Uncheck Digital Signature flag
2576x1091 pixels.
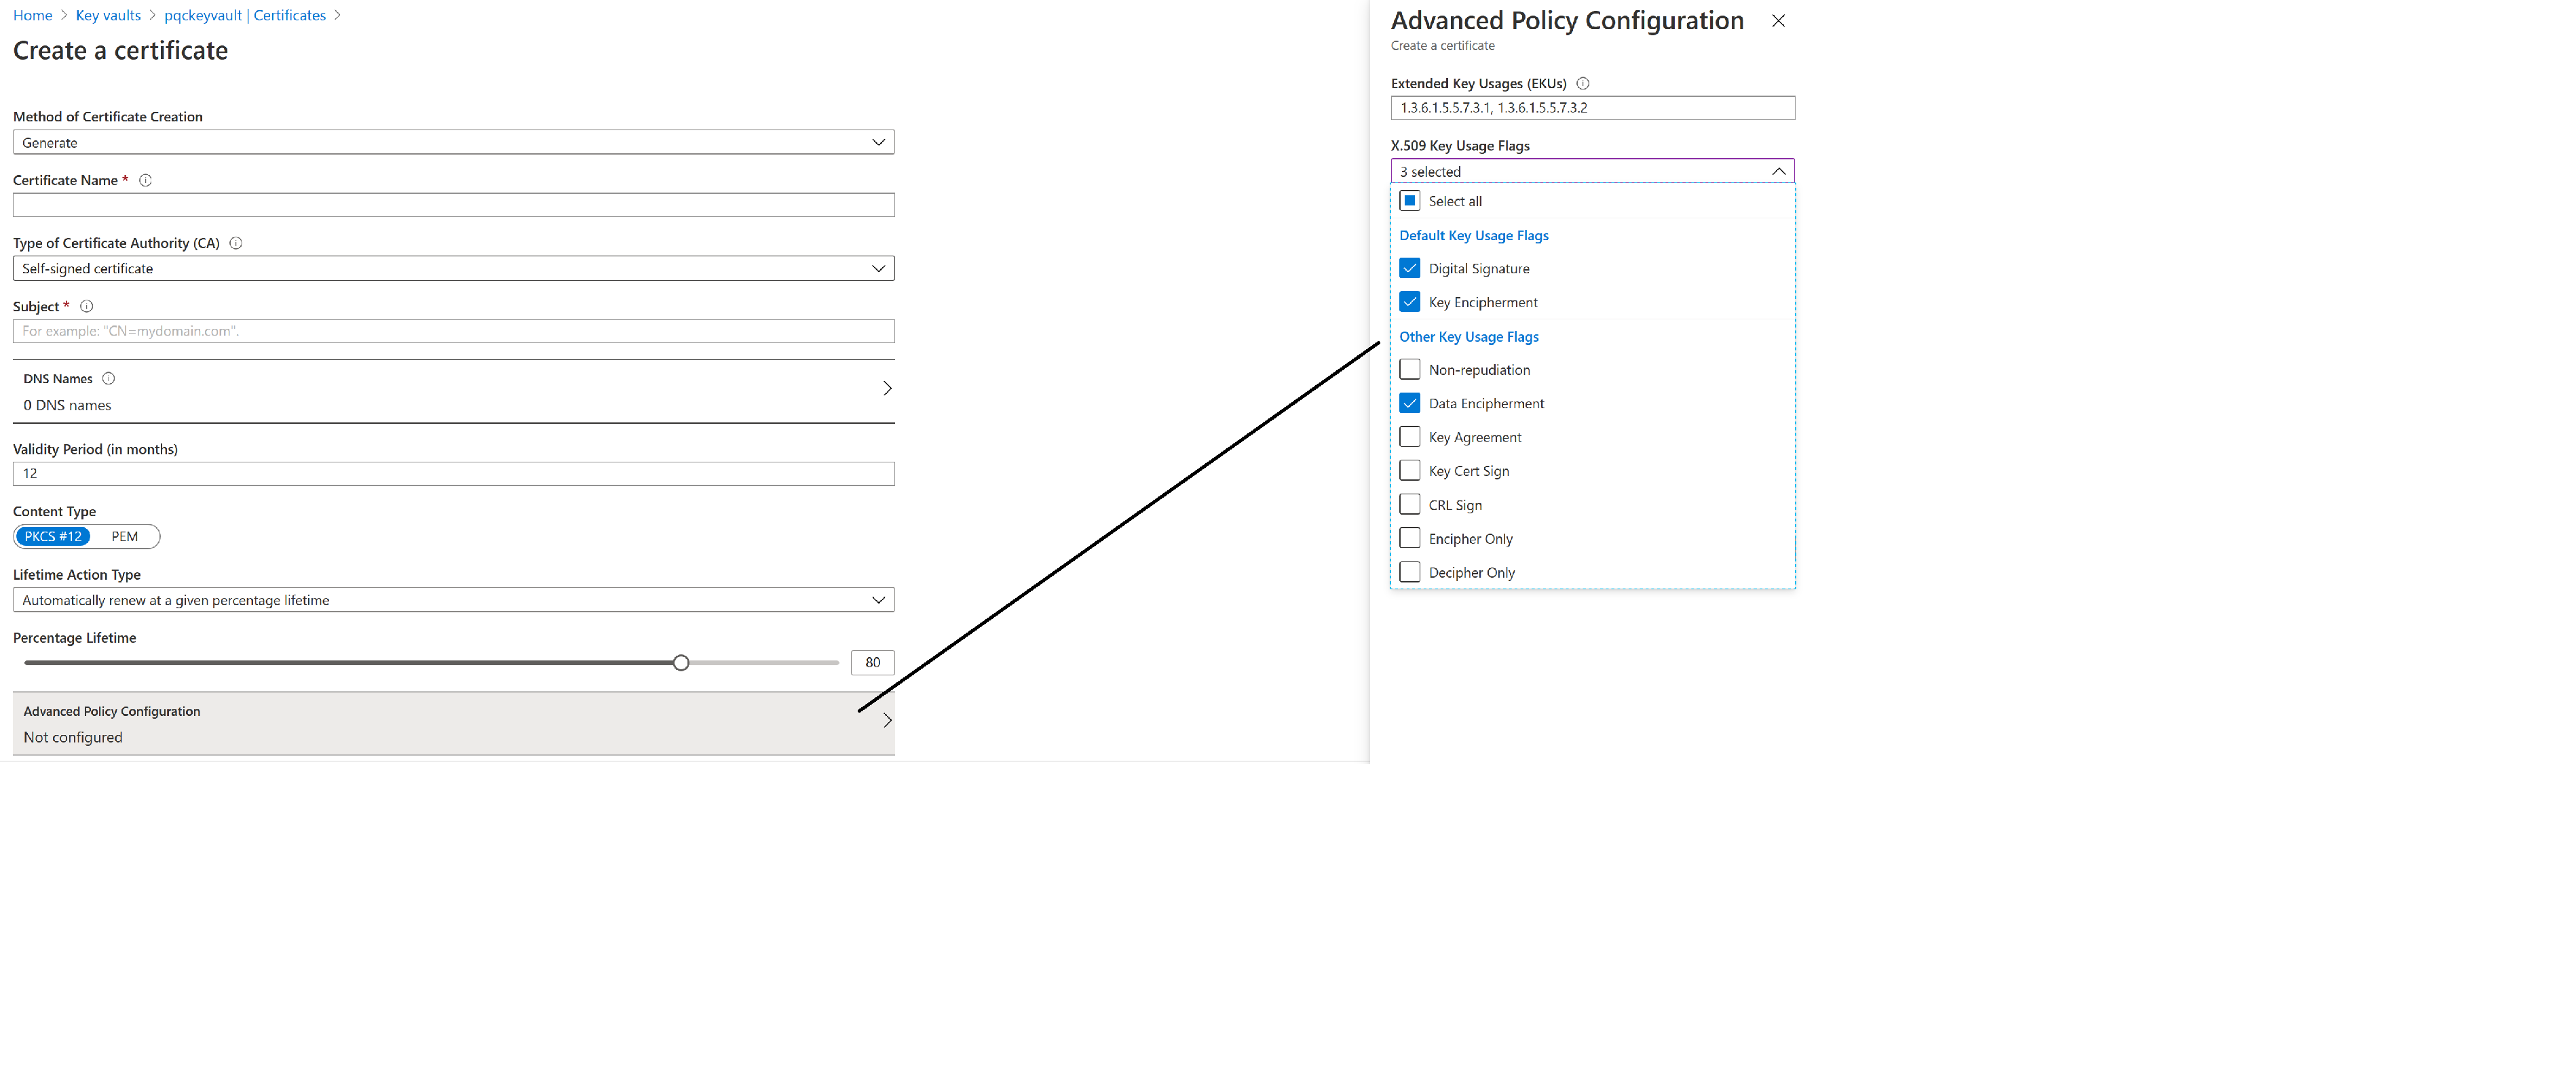1410,269
